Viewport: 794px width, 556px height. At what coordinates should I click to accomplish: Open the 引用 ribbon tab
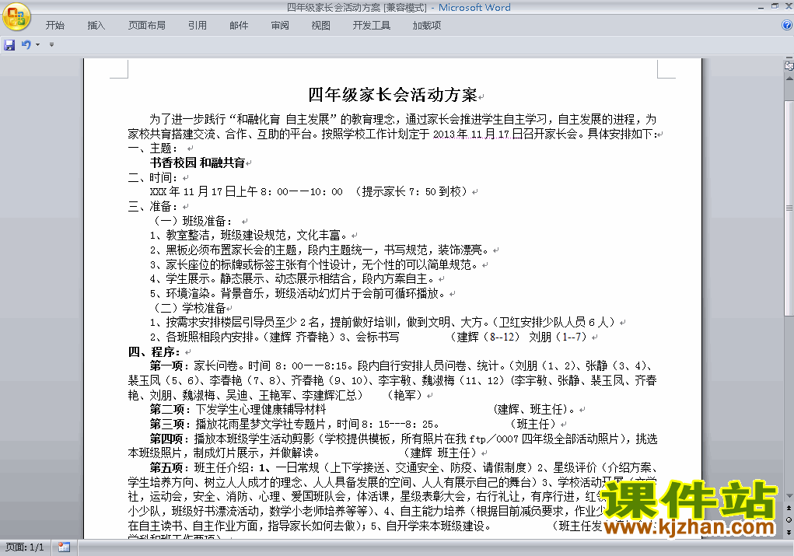coord(198,26)
